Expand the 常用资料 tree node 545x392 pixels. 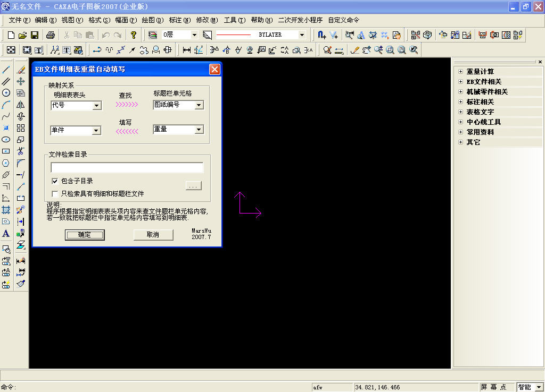[460, 132]
